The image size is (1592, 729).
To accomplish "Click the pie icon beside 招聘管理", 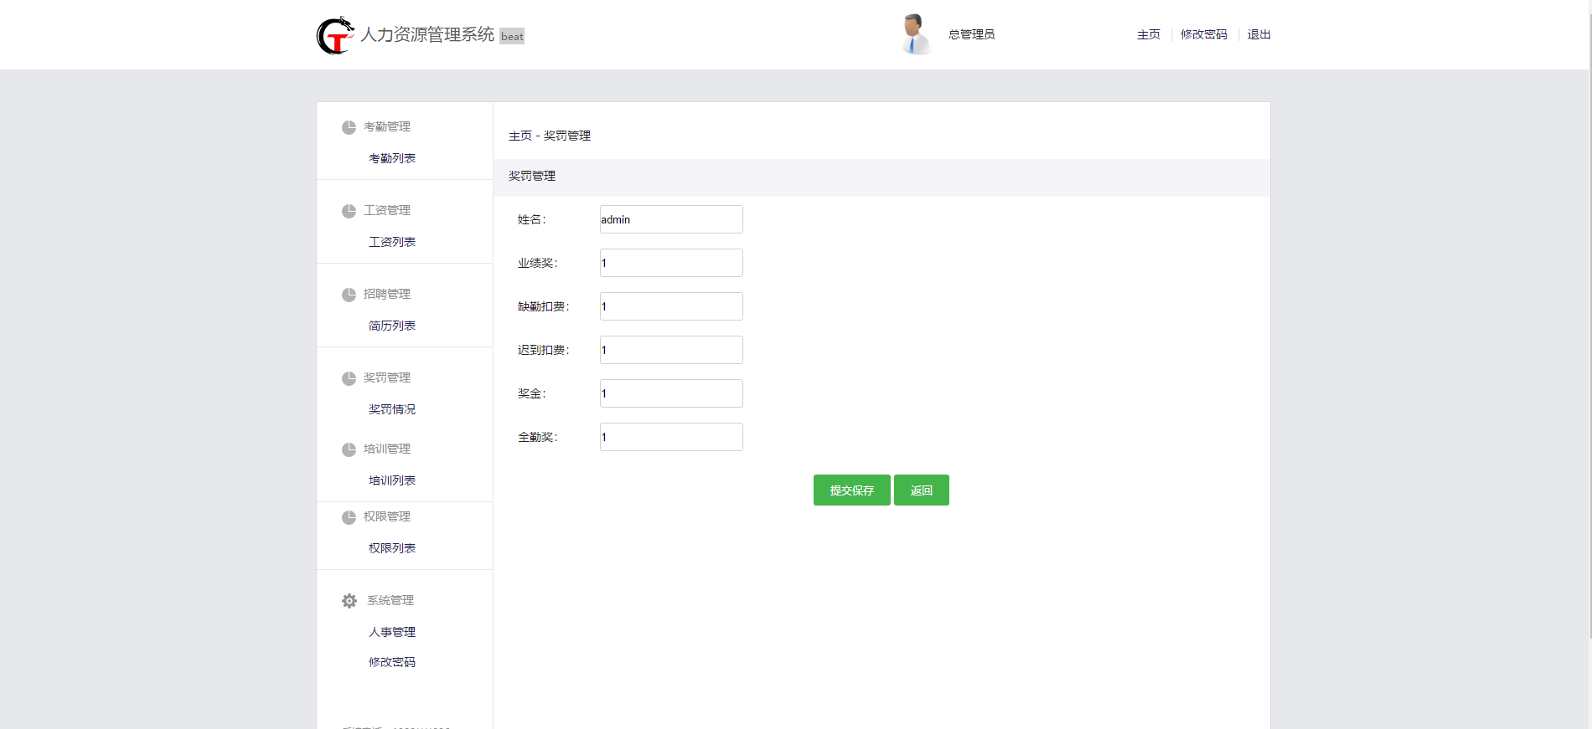I will pos(349,295).
